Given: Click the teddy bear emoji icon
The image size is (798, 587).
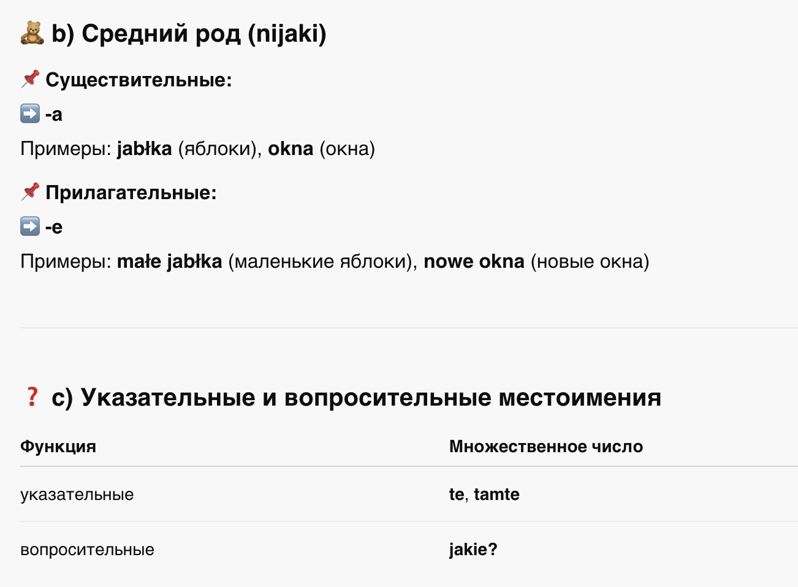Looking at the screenshot, I should point(32,33).
